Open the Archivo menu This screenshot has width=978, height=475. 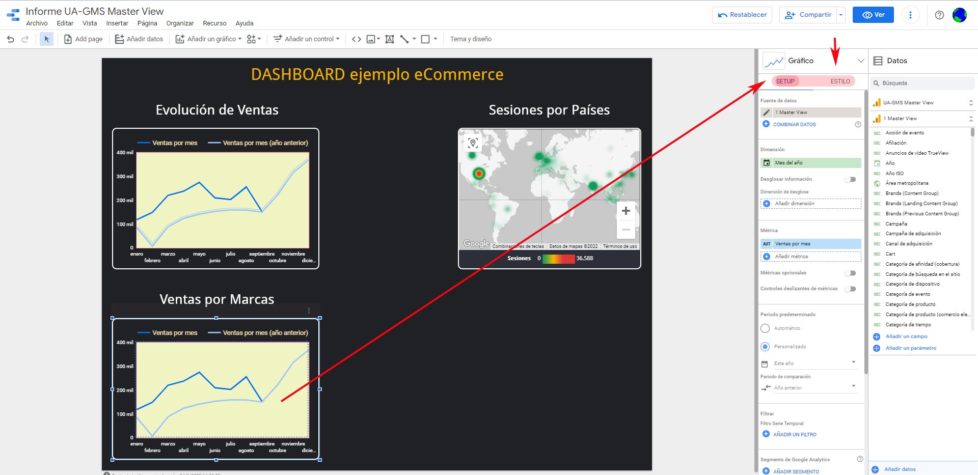click(x=37, y=23)
